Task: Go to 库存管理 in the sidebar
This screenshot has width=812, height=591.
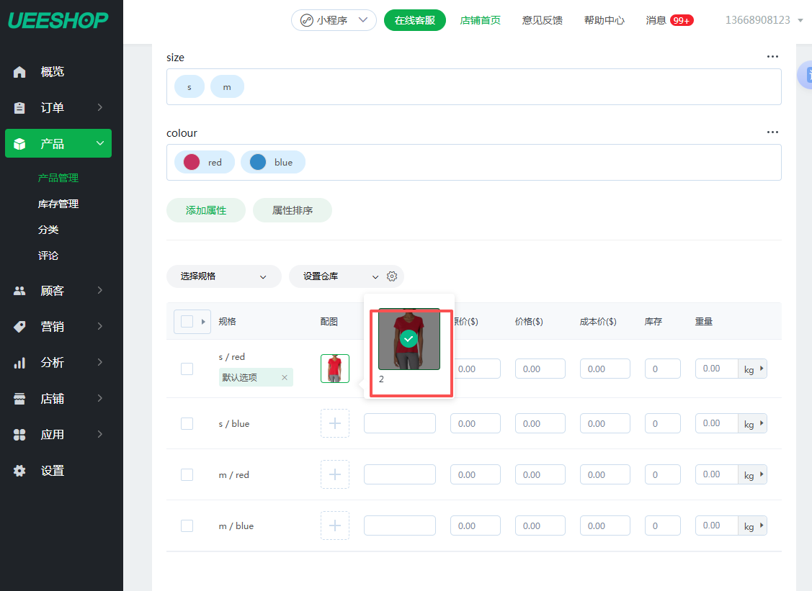Action: tap(58, 204)
